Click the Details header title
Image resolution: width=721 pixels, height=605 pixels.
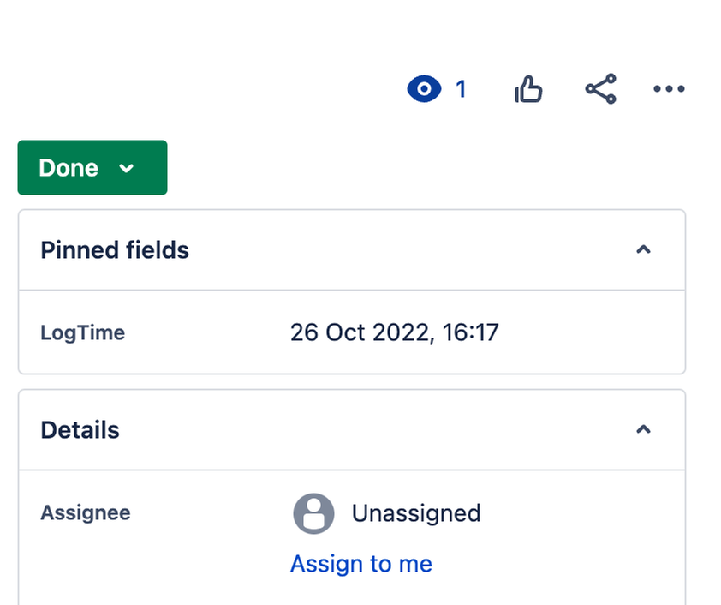click(80, 430)
